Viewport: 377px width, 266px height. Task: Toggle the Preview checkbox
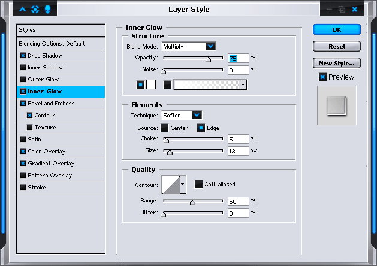point(322,77)
